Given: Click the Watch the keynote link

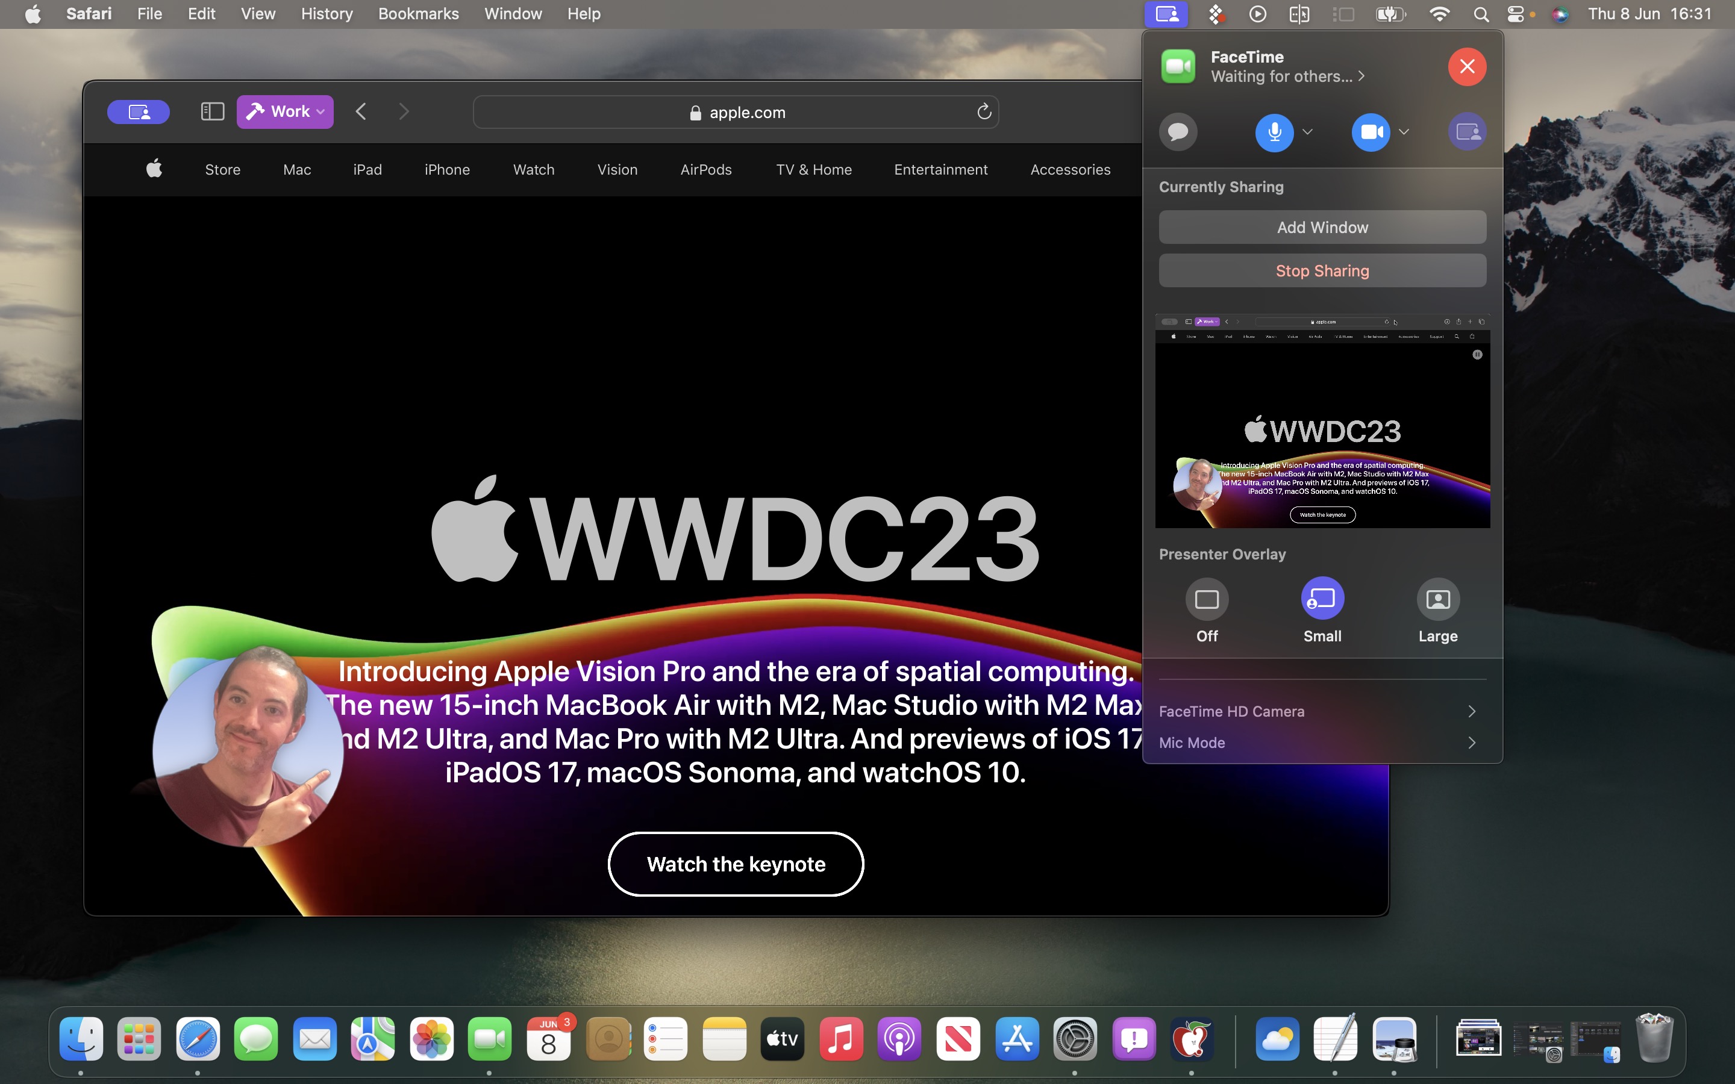Looking at the screenshot, I should (x=737, y=863).
